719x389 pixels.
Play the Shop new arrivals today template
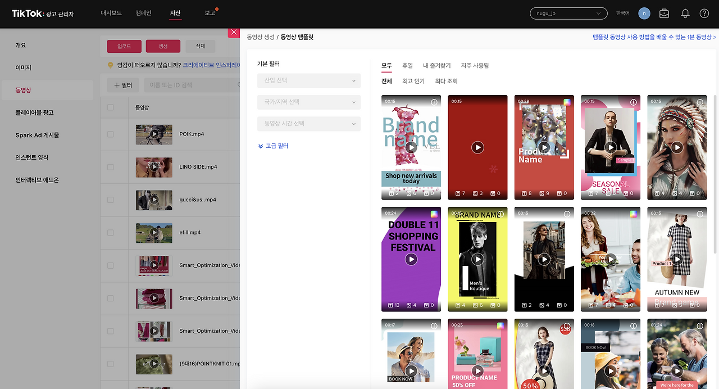(x=411, y=147)
